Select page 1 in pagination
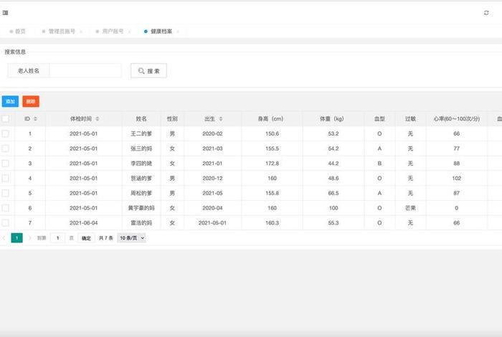Viewport: 502px width, 337px height. pos(16,238)
